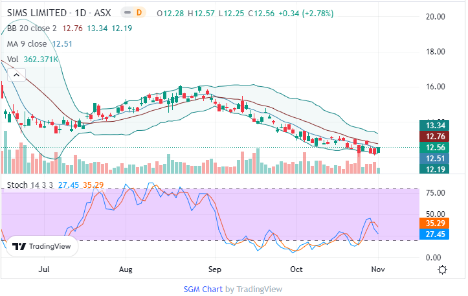Open chart settings via the gear icon
Viewport: 468px width, 296px height.
(442, 269)
